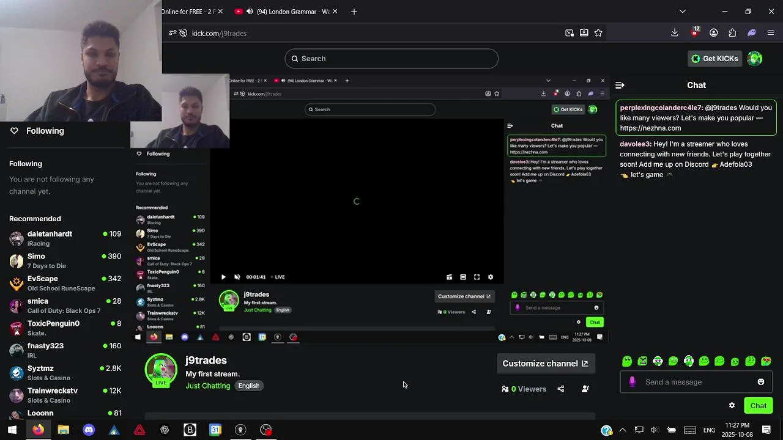Open Google Calendar icon in taskbar

215,430
